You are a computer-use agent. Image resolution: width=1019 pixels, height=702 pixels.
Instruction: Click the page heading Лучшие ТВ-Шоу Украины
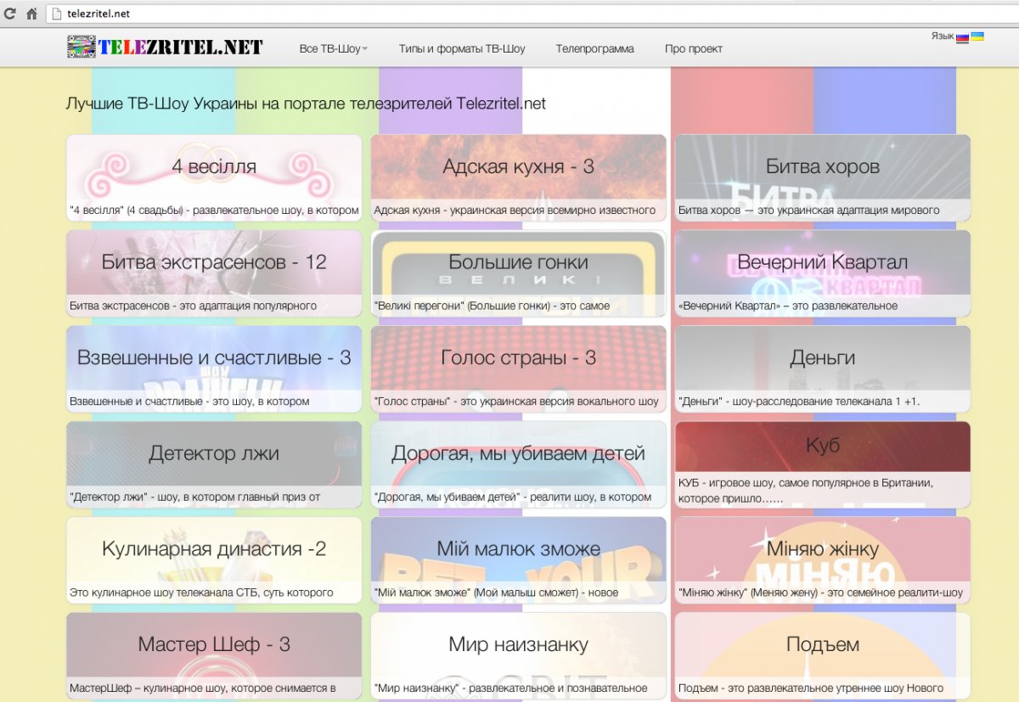coord(306,104)
